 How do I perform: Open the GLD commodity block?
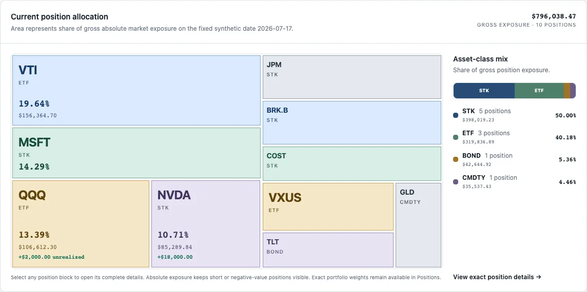pos(419,225)
